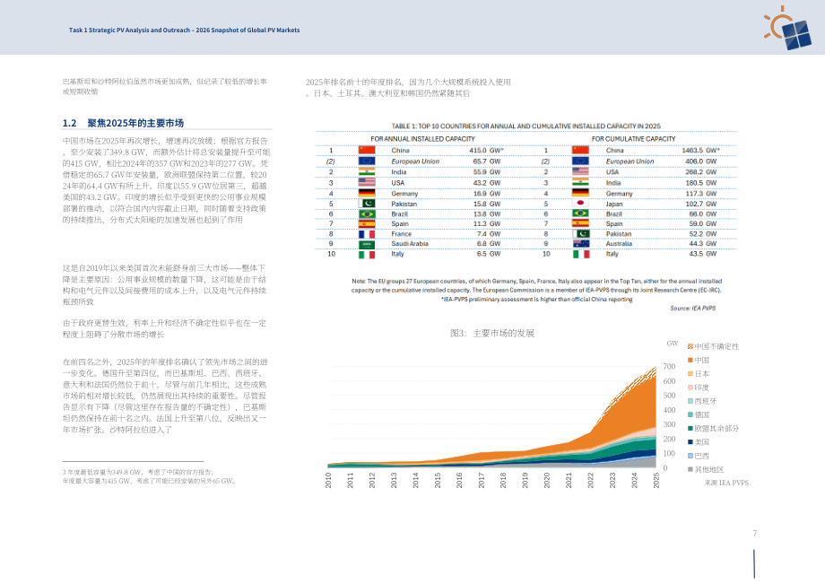Click the Australia flag in the cumulative capacity list
Image resolution: width=825 pixels, height=584 pixels.
(x=581, y=244)
